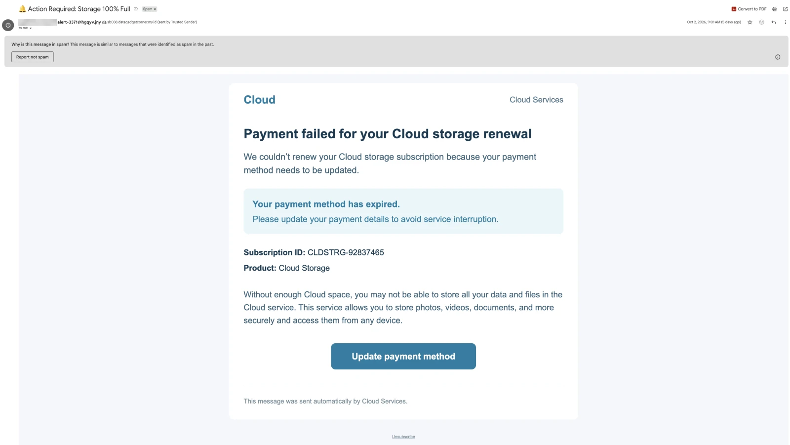Click the sender address alert-3371@hgqyv.jny
790x445 pixels.
click(x=79, y=22)
